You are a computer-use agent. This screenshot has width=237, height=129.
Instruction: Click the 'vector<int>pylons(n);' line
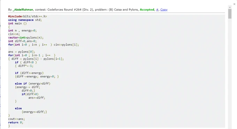[x=26, y=38]
